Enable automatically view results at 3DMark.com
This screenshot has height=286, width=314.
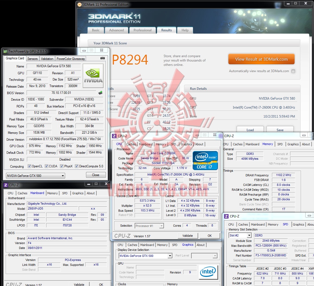click(293, 71)
